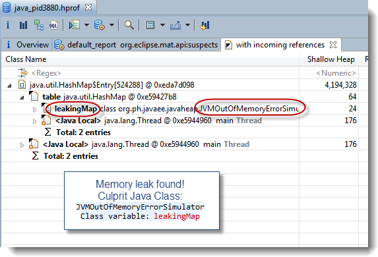378x257 pixels.
Task: Open the OQL query editor icon
Action: pyautogui.click(x=53, y=25)
